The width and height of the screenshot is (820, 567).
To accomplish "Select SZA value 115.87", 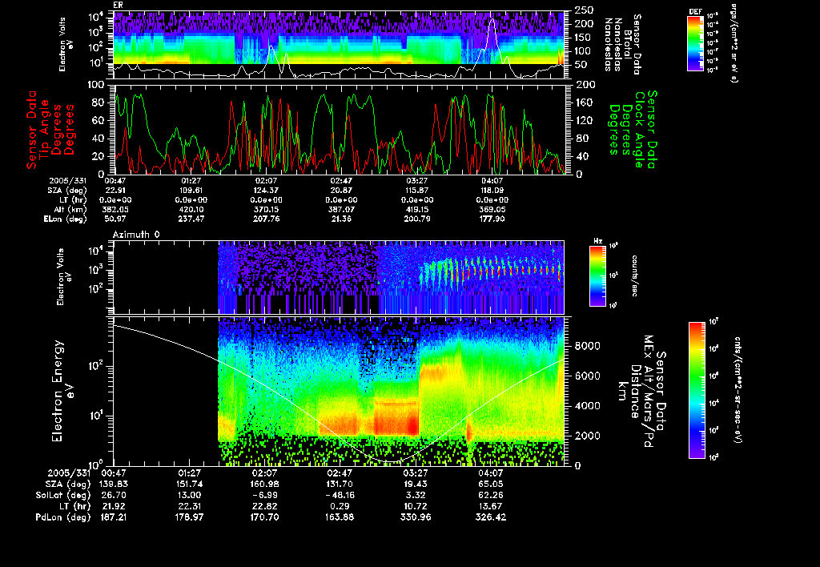I will (x=416, y=191).
